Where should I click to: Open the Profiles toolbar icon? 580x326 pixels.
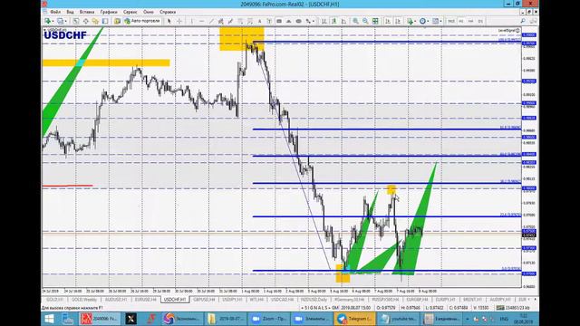60,21
